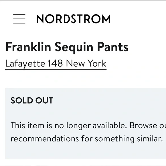This screenshot has height=166, width=166.
Task: Click the word 'similar' in the message
Action: coord(150,138)
